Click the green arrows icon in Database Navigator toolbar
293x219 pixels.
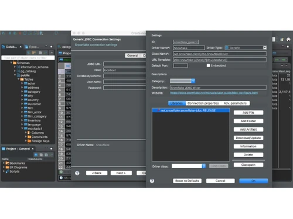click(x=45, y=53)
